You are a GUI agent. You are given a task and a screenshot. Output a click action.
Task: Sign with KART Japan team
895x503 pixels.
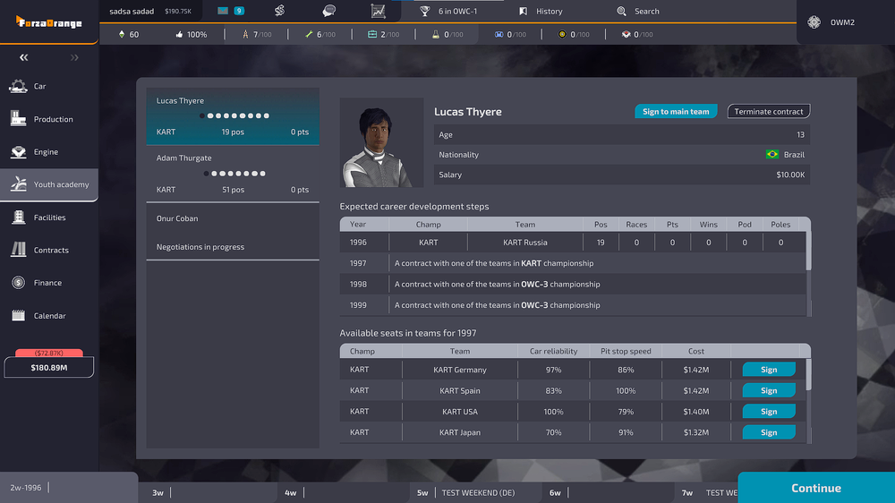point(769,432)
